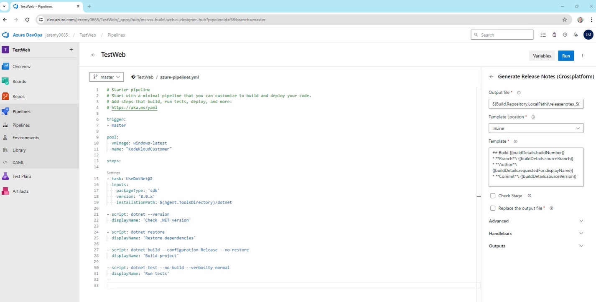Screen dimensions: 596x302
Task: Click the info icon next to Template label
Action: pyautogui.click(x=515, y=141)
